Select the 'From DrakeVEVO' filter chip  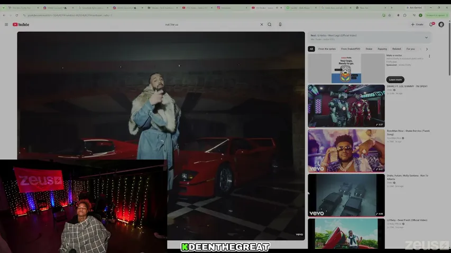pyautogui.click(x=351, y=49)
